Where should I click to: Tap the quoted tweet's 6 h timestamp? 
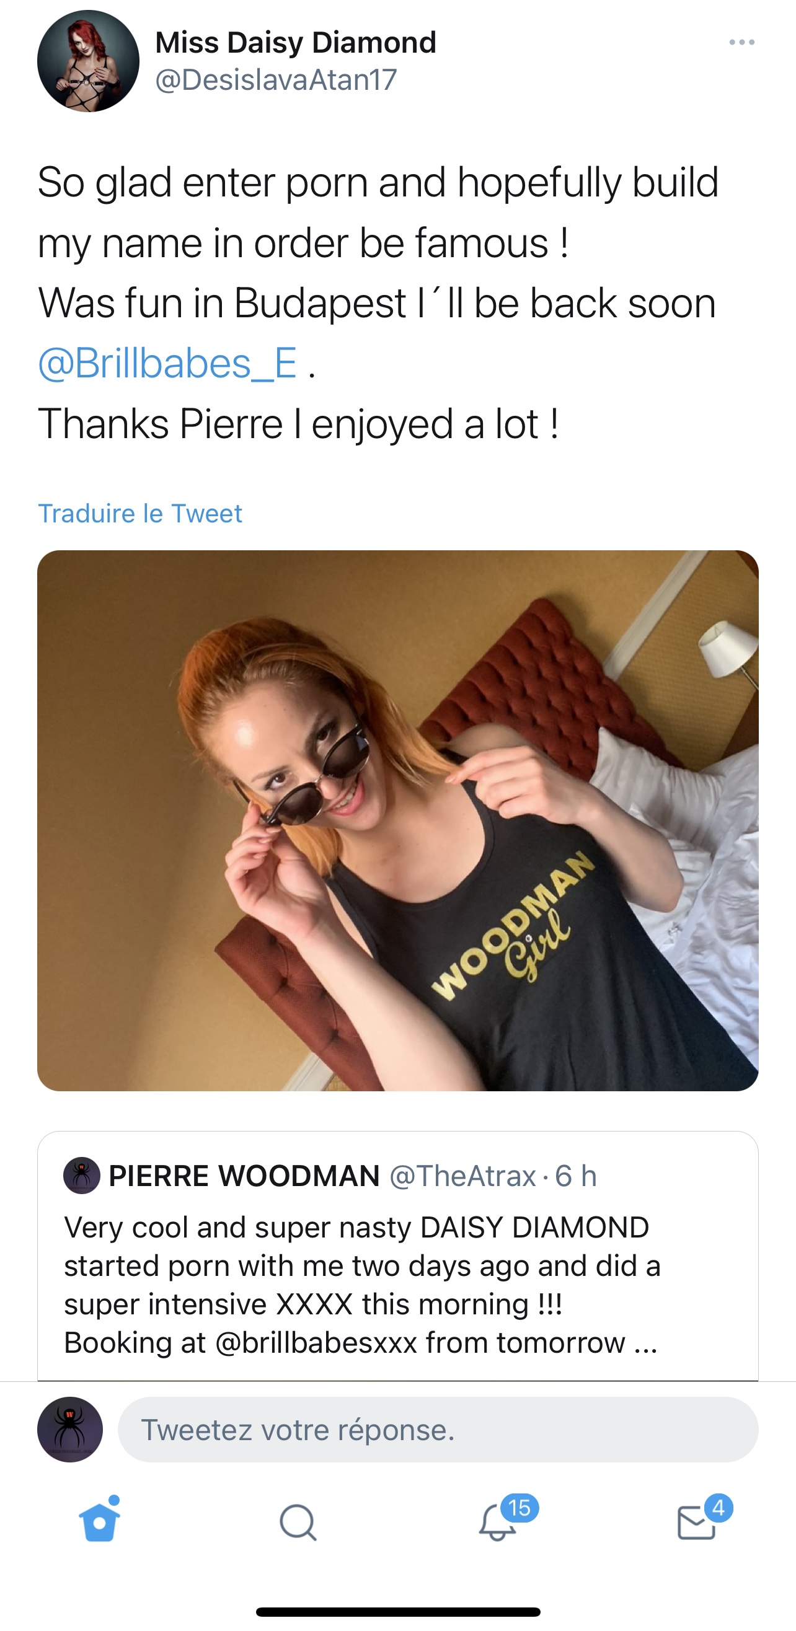577,1176
